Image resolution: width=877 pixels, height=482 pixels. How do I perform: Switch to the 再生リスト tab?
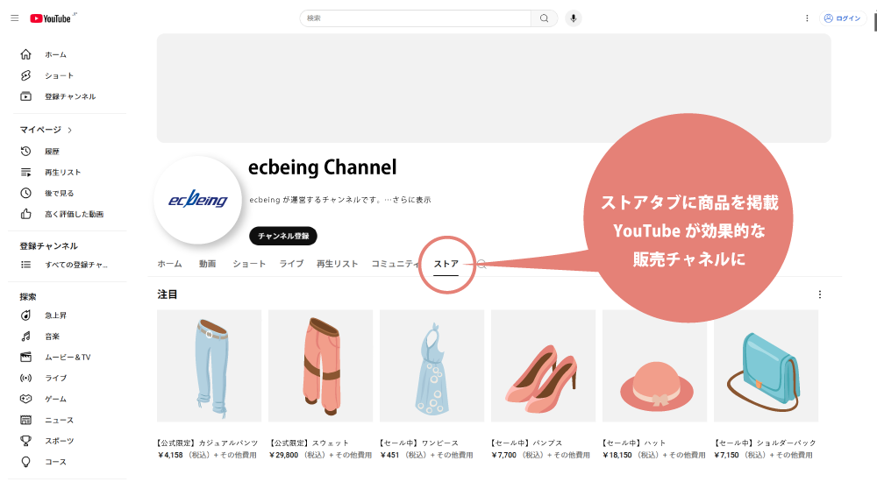(337, 264)
